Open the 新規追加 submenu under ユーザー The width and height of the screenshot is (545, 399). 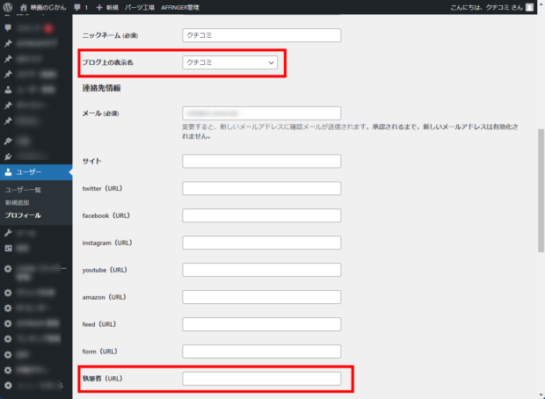(17, 203)
